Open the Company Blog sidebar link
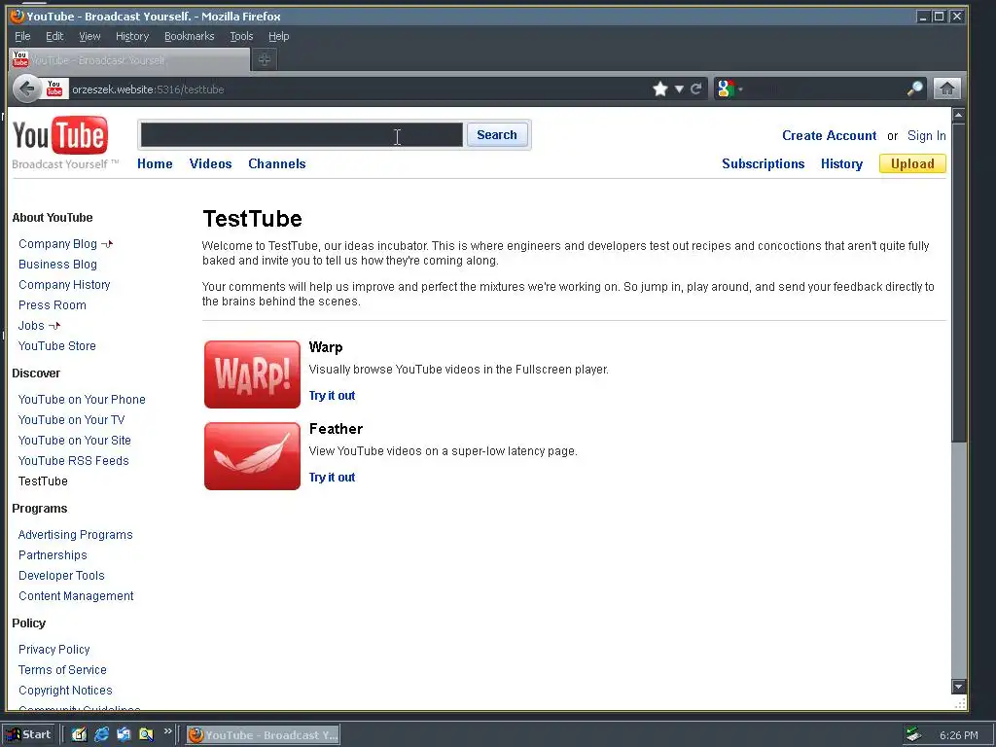This screenshot has width=996, height=747. [x=57, y=244]
